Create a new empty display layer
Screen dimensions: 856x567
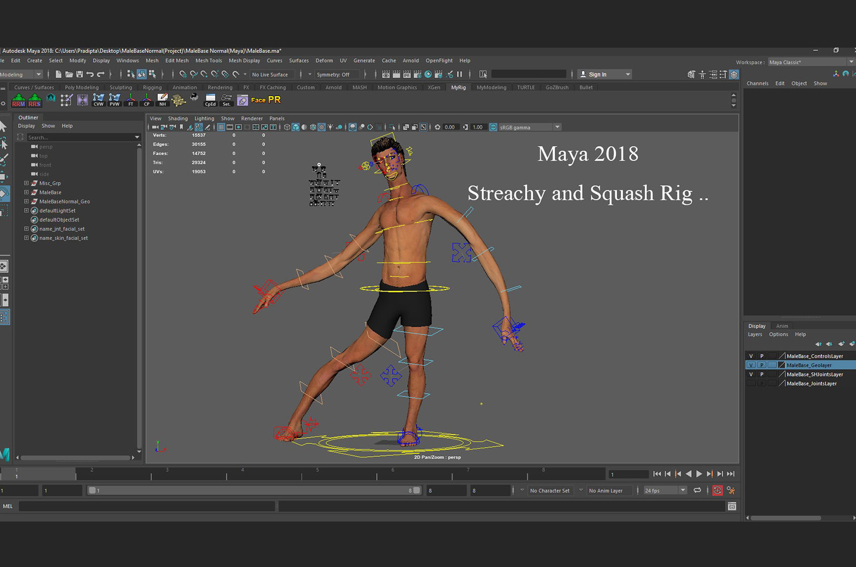click(841, 344)
